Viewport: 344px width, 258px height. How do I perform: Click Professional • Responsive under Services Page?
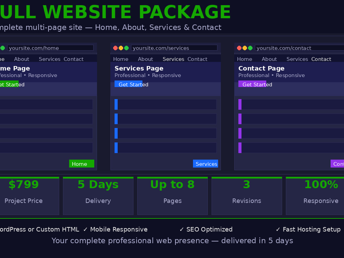click(148, 75)
